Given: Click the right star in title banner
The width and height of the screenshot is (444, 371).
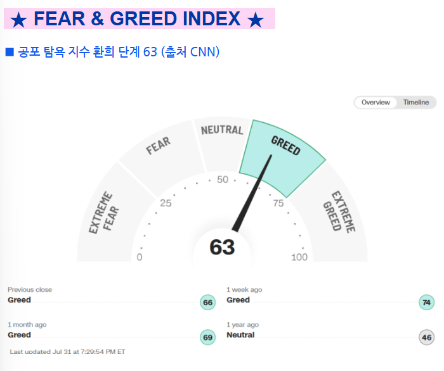Looking at the screenshot, I should [255, 20].
